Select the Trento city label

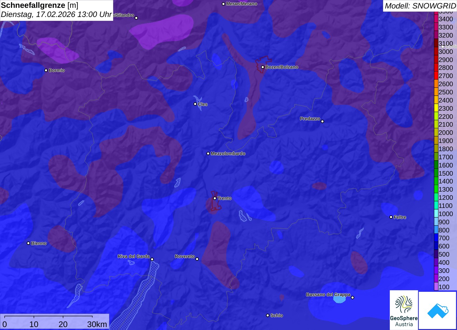point(225,198)
